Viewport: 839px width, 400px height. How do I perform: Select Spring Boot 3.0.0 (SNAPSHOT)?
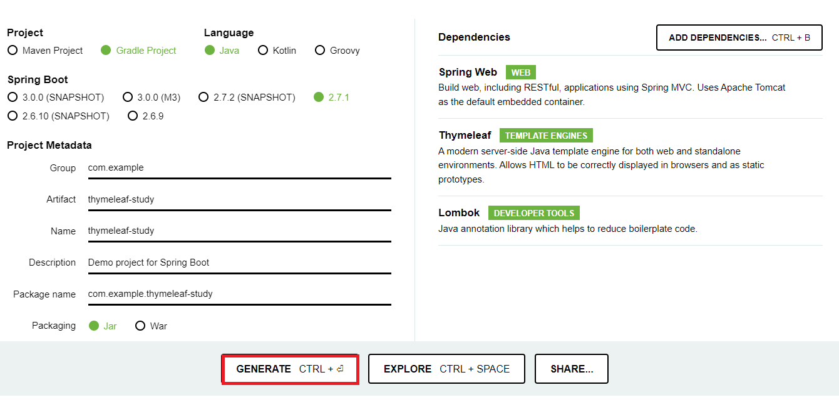click(56, 97)
